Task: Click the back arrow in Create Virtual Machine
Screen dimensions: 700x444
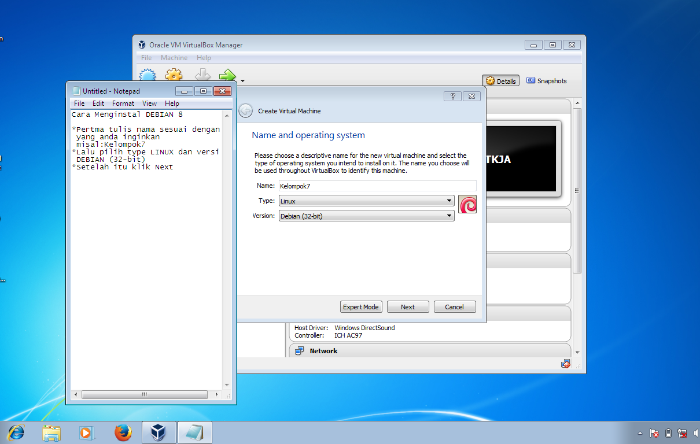Action: point(246,111)
